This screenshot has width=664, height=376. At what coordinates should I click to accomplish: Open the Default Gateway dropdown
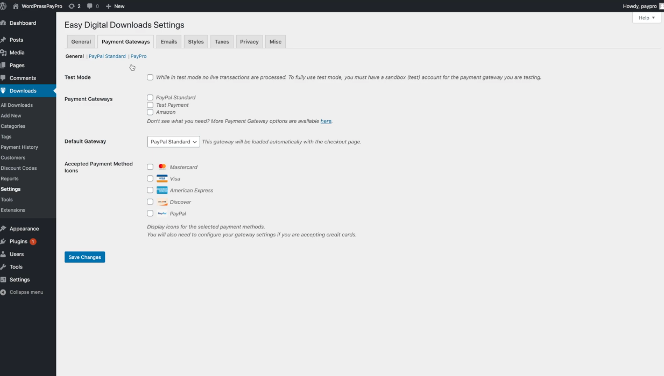tap(173, 142)
